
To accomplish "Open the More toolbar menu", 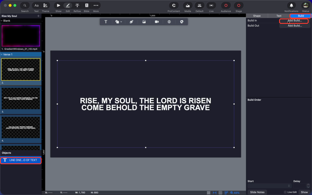I will (96, 6).
